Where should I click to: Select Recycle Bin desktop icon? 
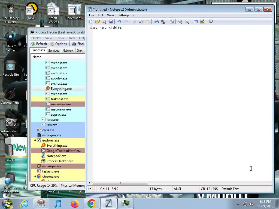[11, 69]
